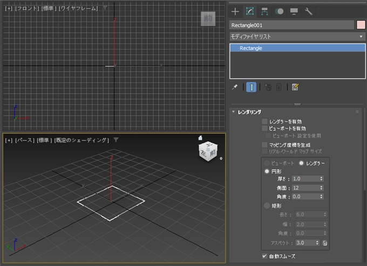Click the ViewCube compass dot
The height and width of the screenshot is (266, 367).
point(221,158)
